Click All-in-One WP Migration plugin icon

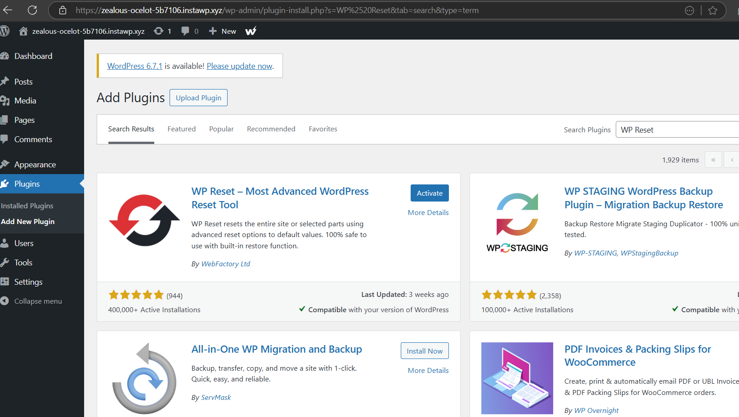click(144, 378)
